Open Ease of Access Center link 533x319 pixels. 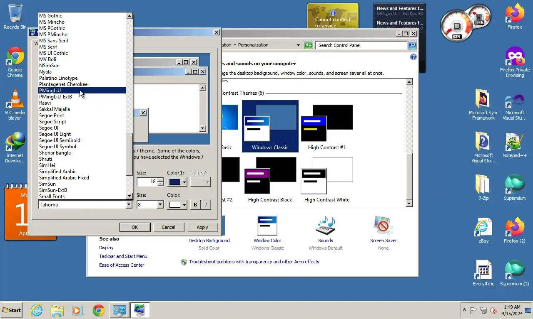(x=122, y=265)
